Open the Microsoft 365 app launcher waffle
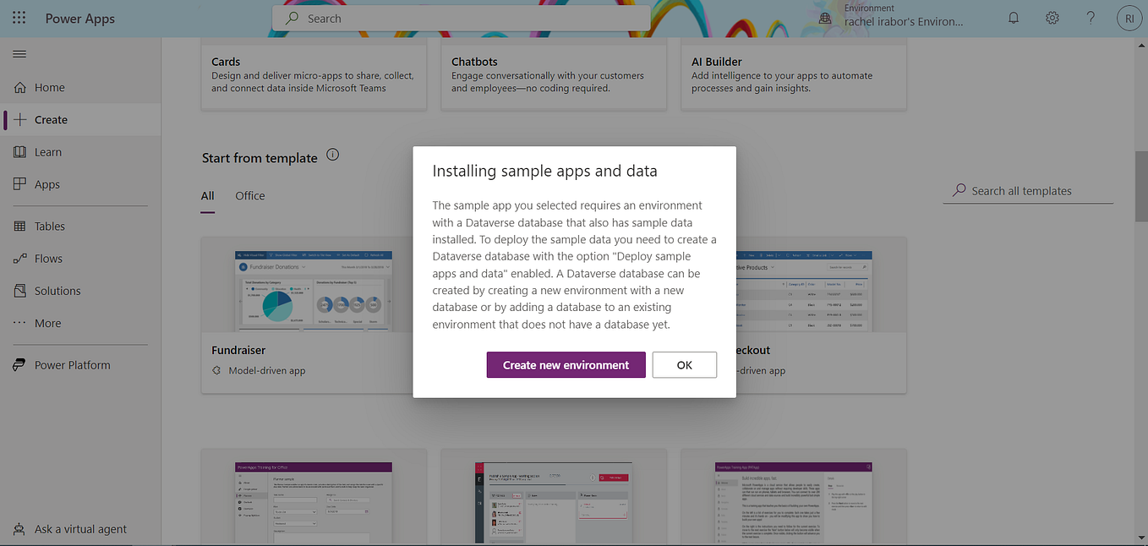The width and height of the screenshot is (1148, 546). point(19,18)
